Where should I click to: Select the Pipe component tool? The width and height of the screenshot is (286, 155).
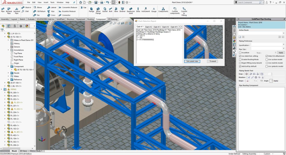pyautogui.click(x=3, y=10)
